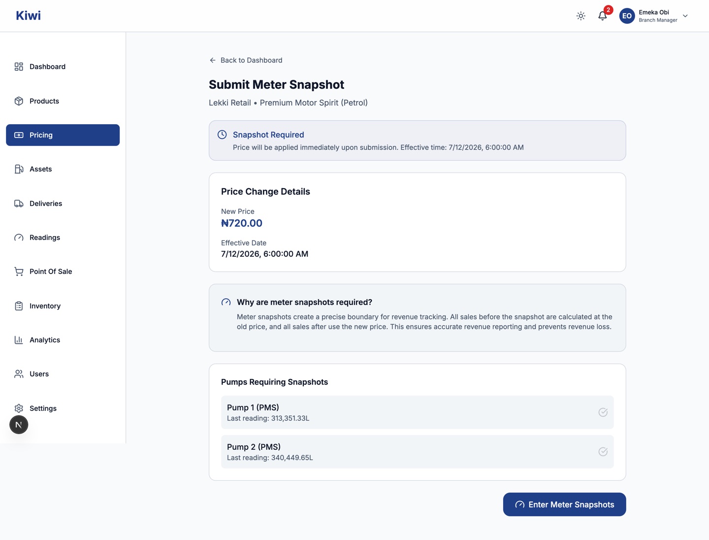The image size is (709, 540).
Task: Select the Pump 2 (PMS) row label
Action: (254, 447)
